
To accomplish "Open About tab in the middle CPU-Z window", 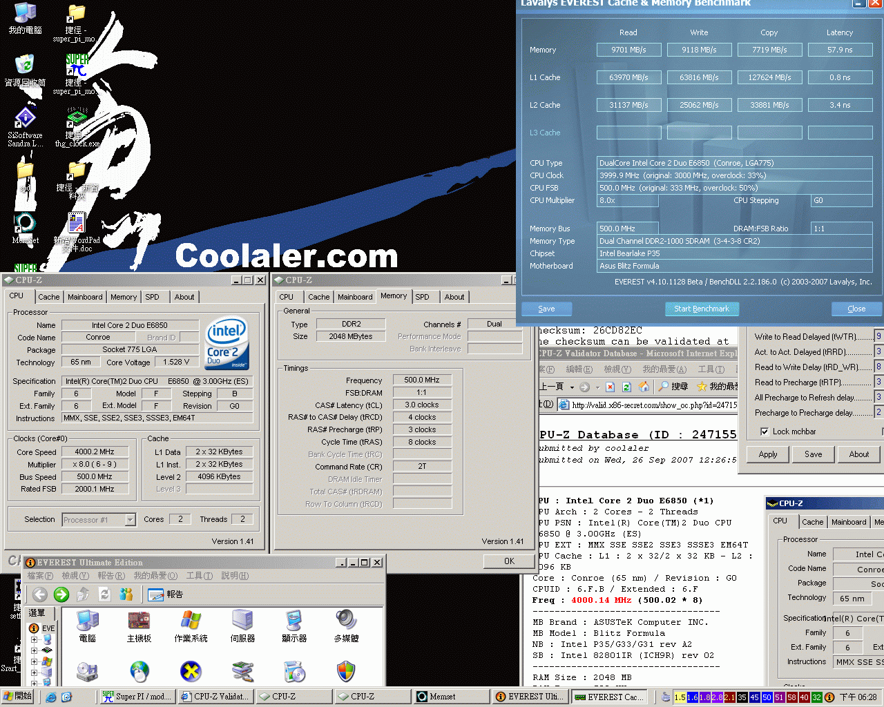I will coord(454,297).
